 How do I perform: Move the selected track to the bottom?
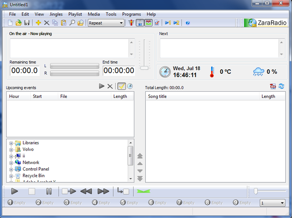point(140,179)
